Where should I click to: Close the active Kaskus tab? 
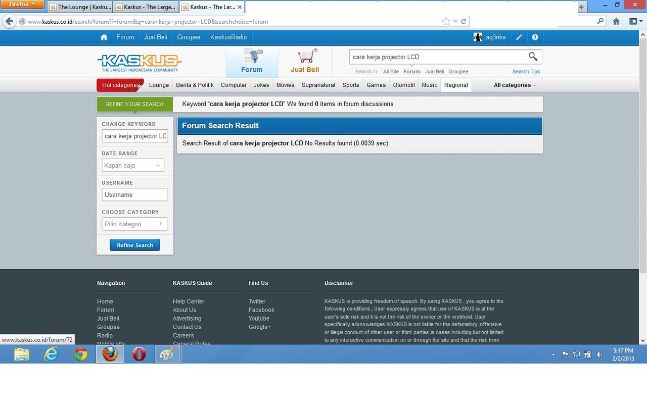[240, 7]
